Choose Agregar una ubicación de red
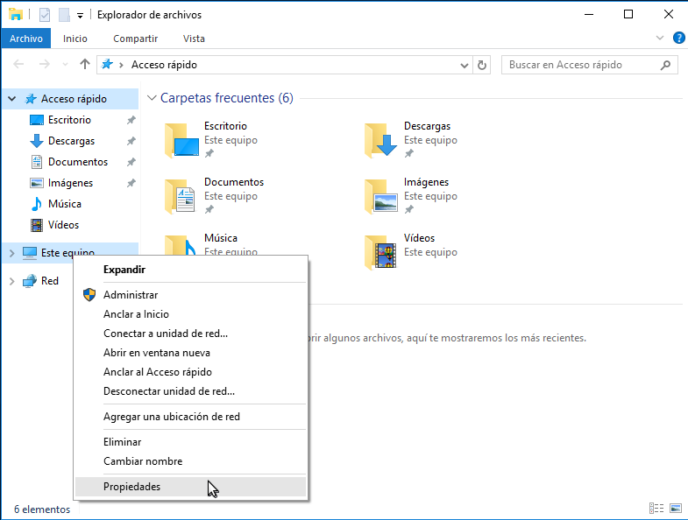 (x=190, y=417)
